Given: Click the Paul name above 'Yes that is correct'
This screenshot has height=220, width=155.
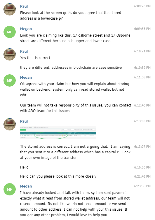Looking at the screenshot, I should 24,51.
